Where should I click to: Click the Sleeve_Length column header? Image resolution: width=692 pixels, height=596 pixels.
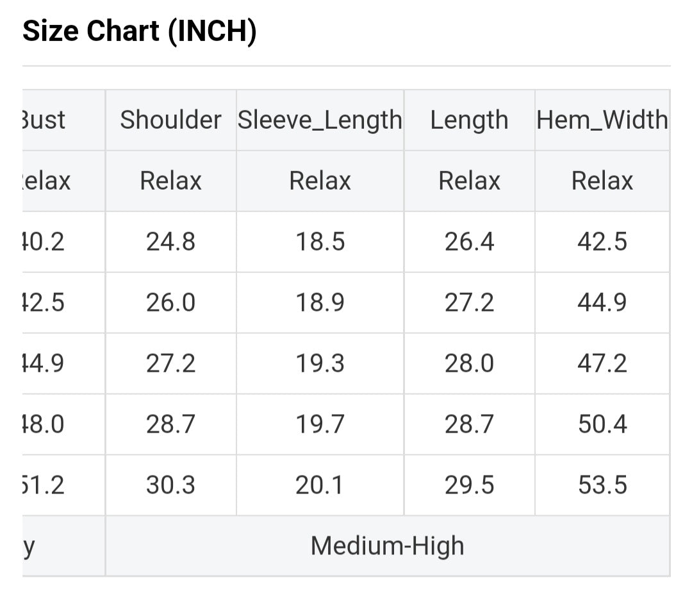[320, 120]
